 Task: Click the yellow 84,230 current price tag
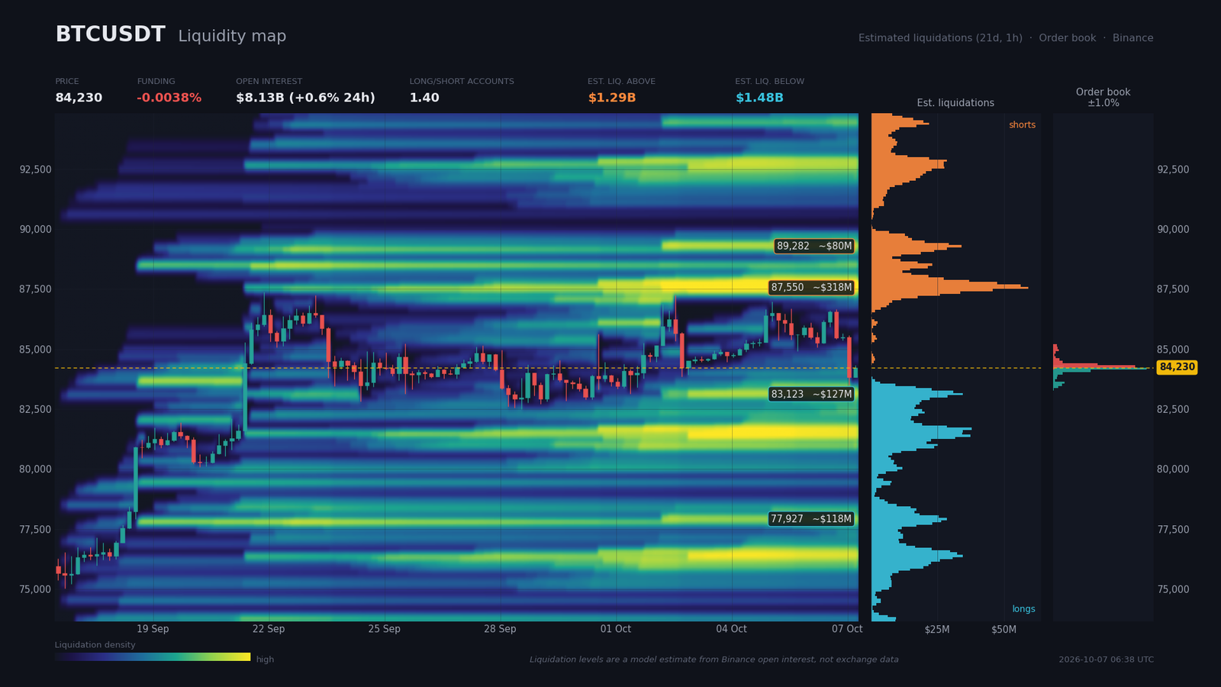1177,367
